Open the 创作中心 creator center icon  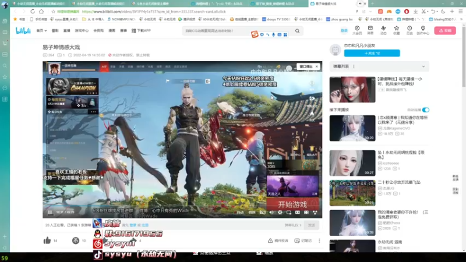coord(423,30)
